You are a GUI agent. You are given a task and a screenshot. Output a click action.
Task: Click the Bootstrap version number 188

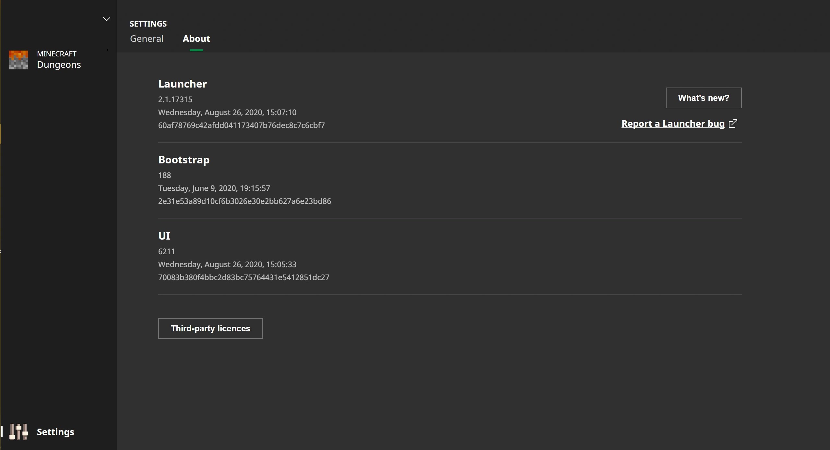(164, 175)
